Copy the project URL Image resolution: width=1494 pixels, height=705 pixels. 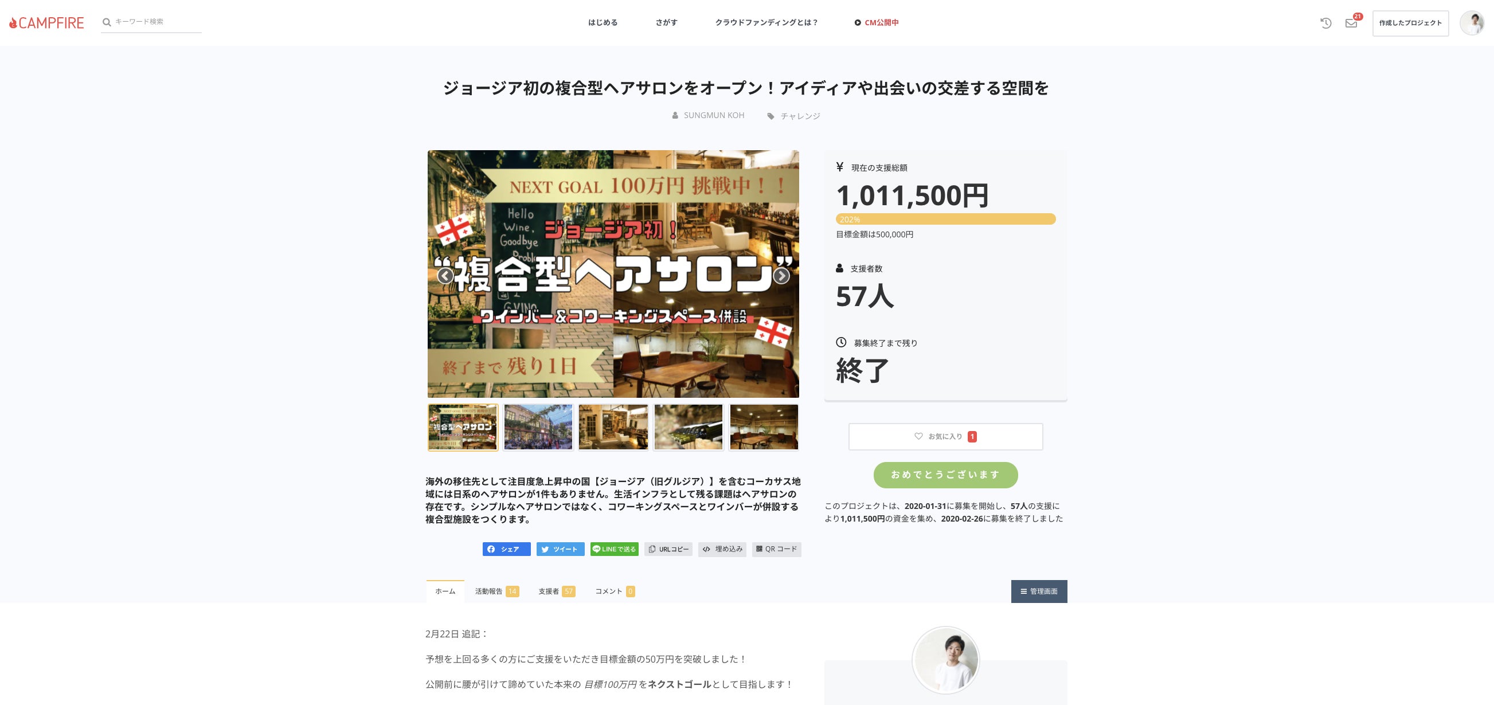point(668,549)
